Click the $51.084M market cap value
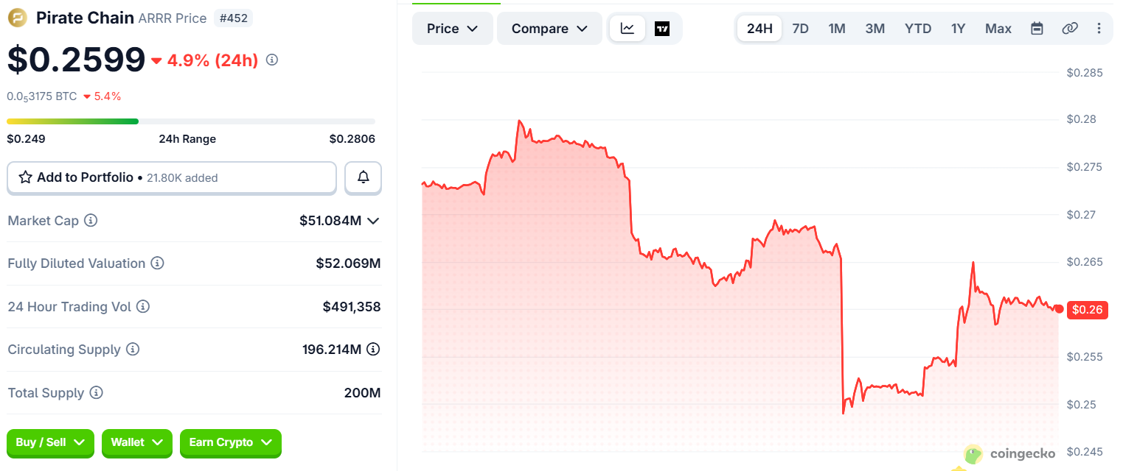 point(330,221)
